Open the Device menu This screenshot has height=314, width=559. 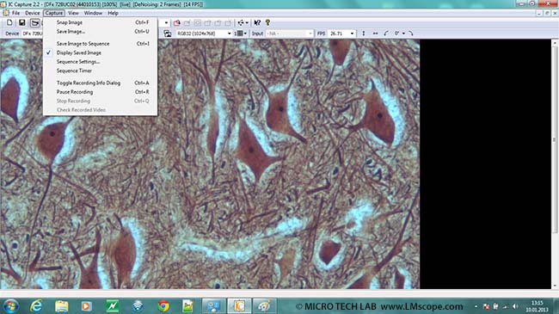point(33,13)
